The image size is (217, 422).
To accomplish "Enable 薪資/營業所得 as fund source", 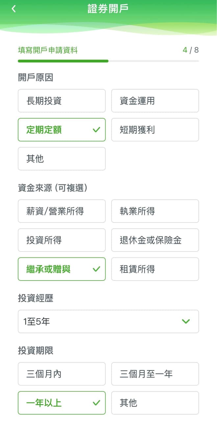I will [x=61, y=211].
